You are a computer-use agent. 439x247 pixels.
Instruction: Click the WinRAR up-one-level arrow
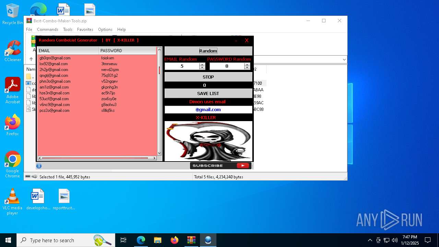(31, 59)
